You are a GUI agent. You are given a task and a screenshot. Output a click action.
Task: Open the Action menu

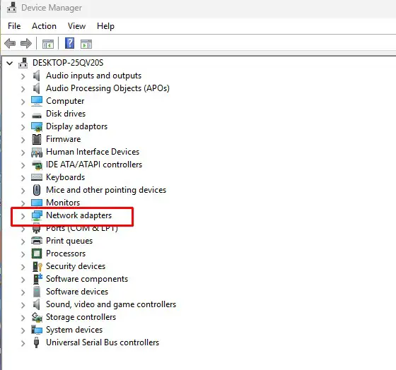point(44,26)
